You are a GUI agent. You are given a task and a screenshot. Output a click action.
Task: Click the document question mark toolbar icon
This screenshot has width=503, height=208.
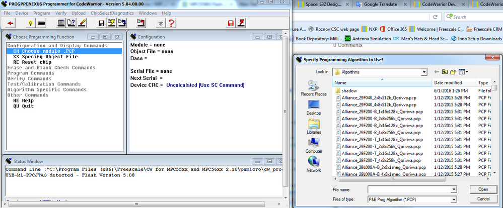coord(71,23)
